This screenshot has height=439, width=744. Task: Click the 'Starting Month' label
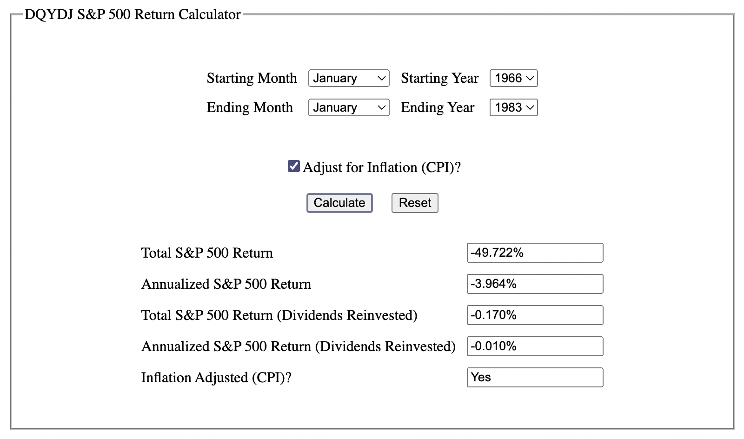pyautogui.click(x=252, y=78)
